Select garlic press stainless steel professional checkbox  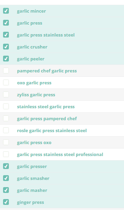pos(6,154)
